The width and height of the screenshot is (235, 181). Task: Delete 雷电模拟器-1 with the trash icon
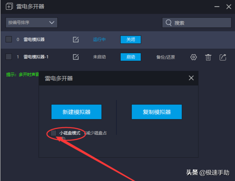tap(208, 57)
